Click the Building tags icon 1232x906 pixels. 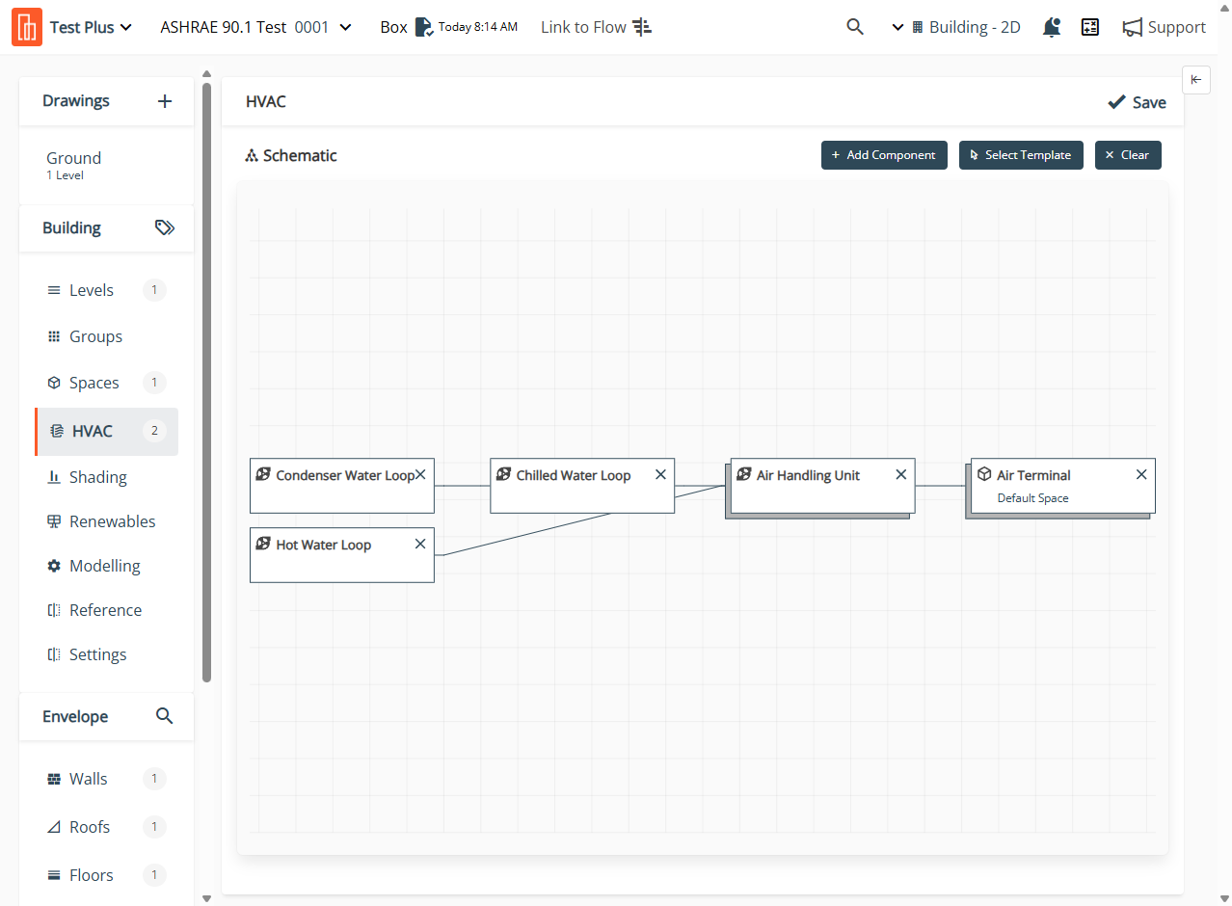(x=165, y=227)
